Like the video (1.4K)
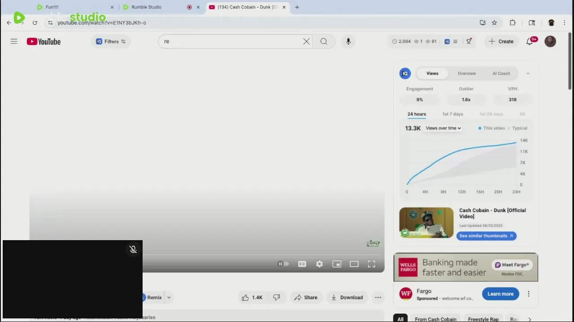The height and width of the screenshot is (322, 574). (252, 297)
